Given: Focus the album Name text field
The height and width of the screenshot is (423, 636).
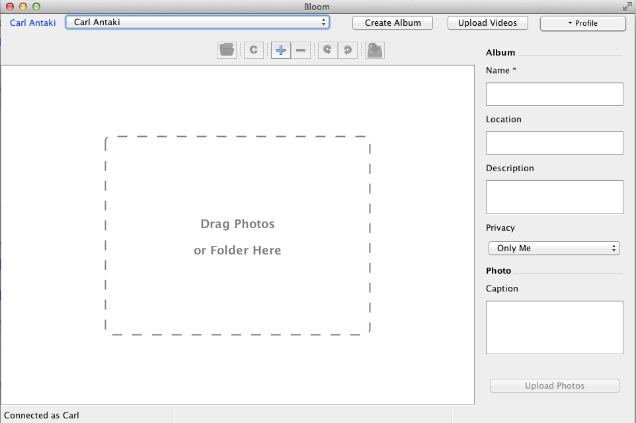Looking at the screenshot, I should pos(554,94).
